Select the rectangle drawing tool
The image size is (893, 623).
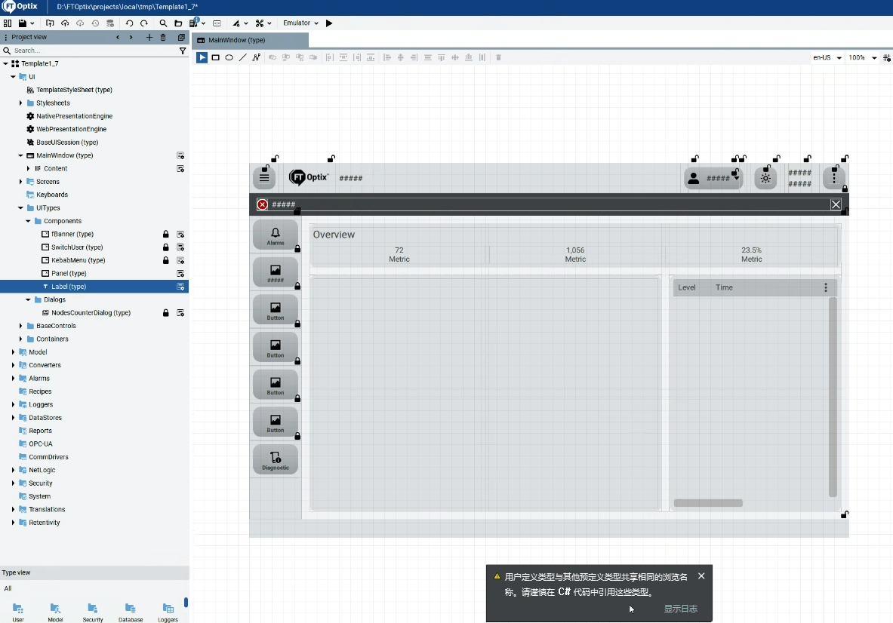(216, 57)
